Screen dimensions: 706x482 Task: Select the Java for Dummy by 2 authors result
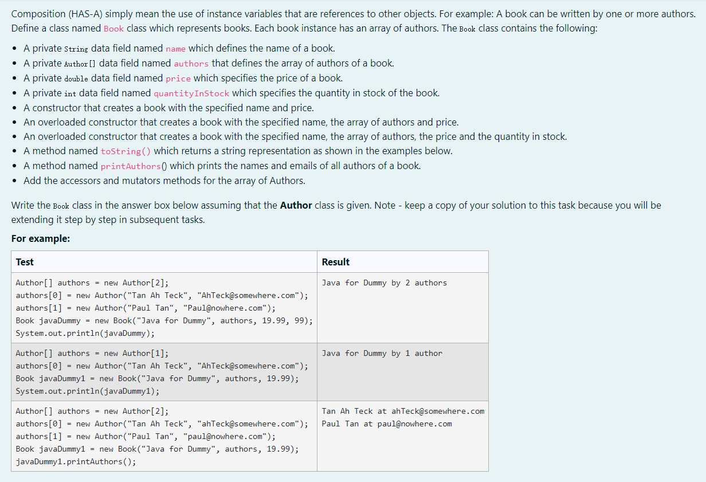tap(386, 282)
